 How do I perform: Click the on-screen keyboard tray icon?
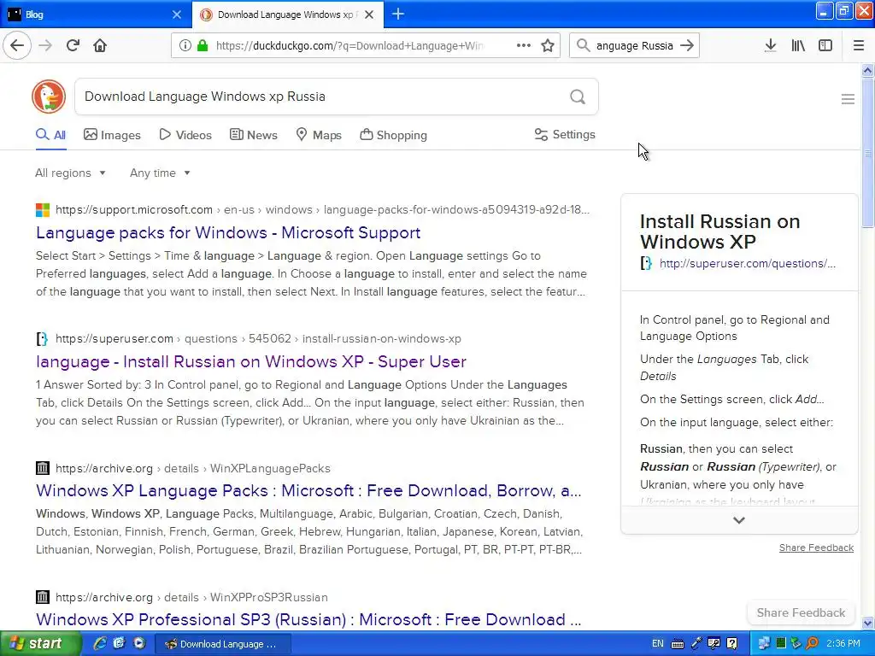(x=678, y=644)
